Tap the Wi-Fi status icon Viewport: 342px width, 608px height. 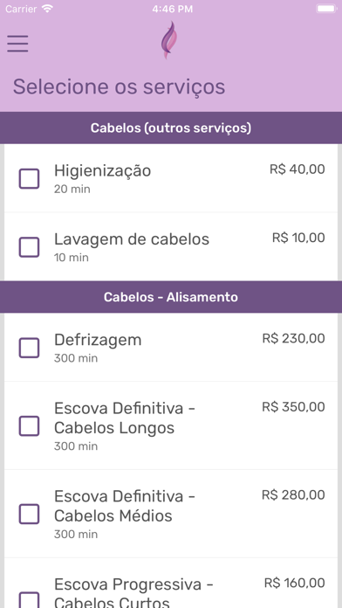48,9
